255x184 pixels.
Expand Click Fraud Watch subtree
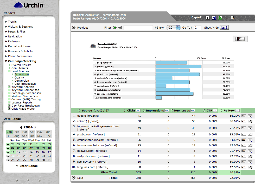[9, 108]
